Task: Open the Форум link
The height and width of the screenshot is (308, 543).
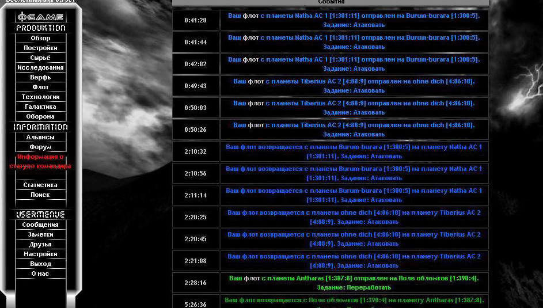Action: pyautogui.click(x=40, y=147)
